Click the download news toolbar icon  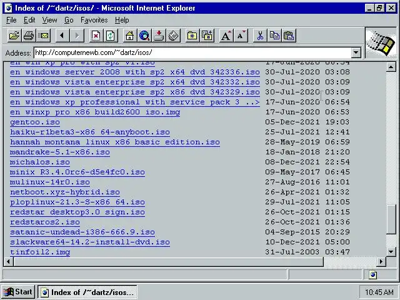159,36
